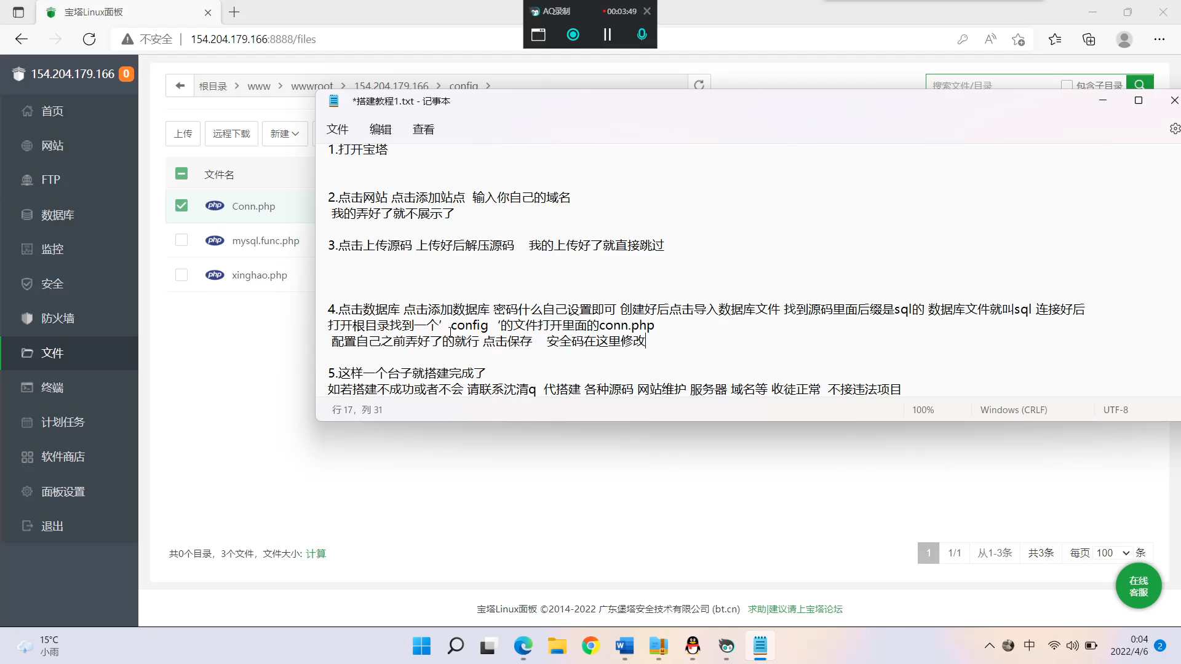Click page 1 pagination button
The image size is (1181, 664).
pyautogui.click(x=928, y=553)
